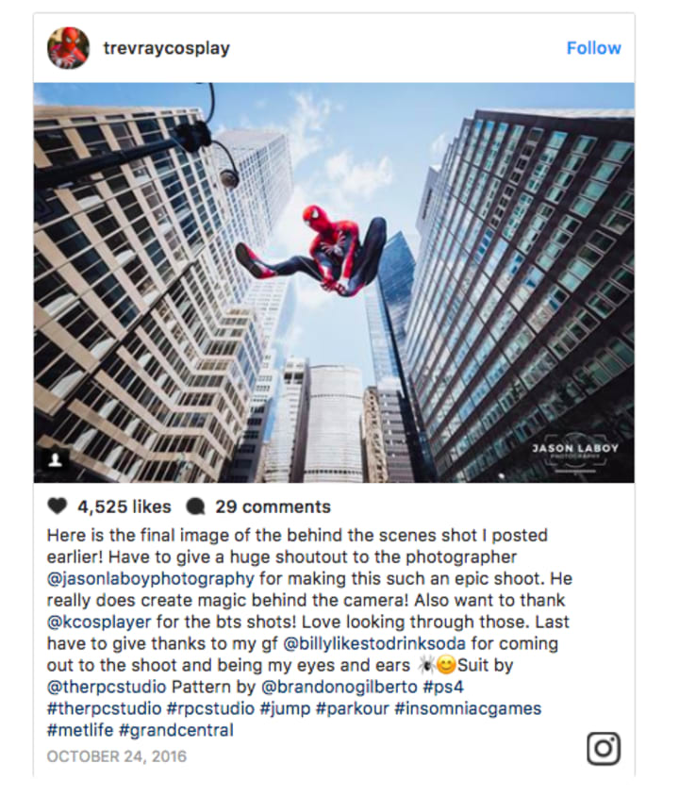Click the Follow button
This screenshot has width=679, height=797.
[593, 48]
